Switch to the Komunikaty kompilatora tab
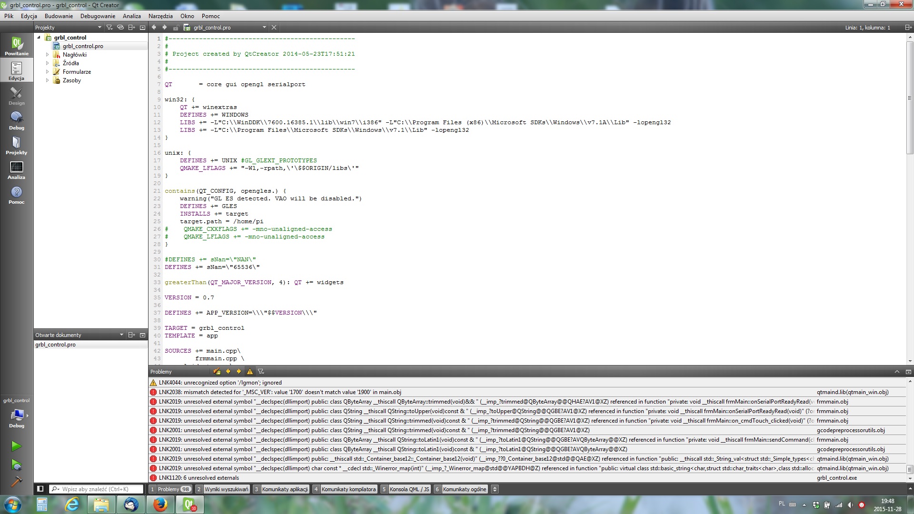This screenshot has height=514, width=914. coord(348,489)
